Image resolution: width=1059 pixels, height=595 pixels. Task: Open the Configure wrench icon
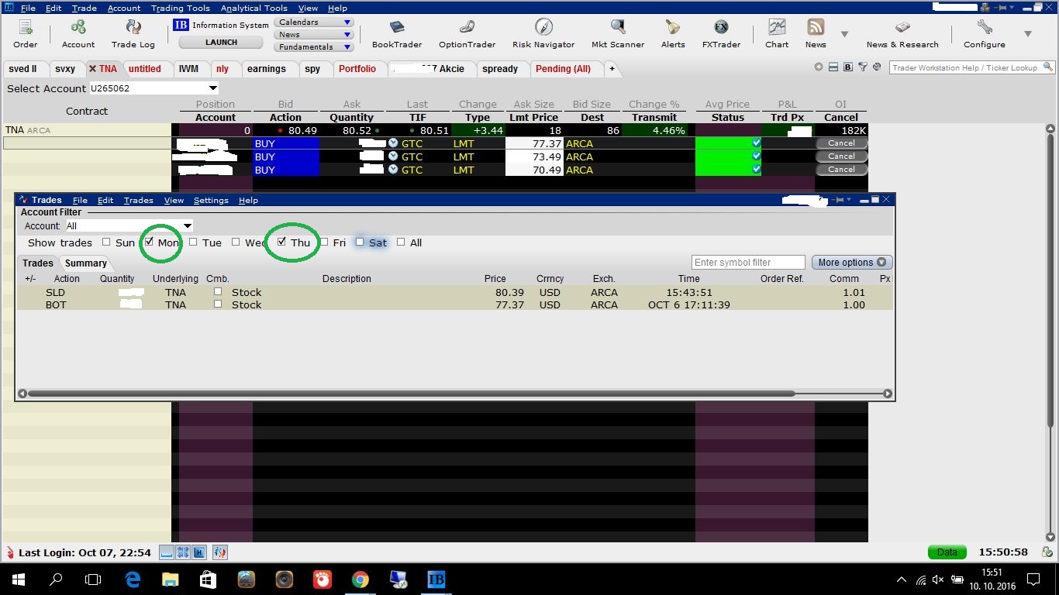click(985, 34)
